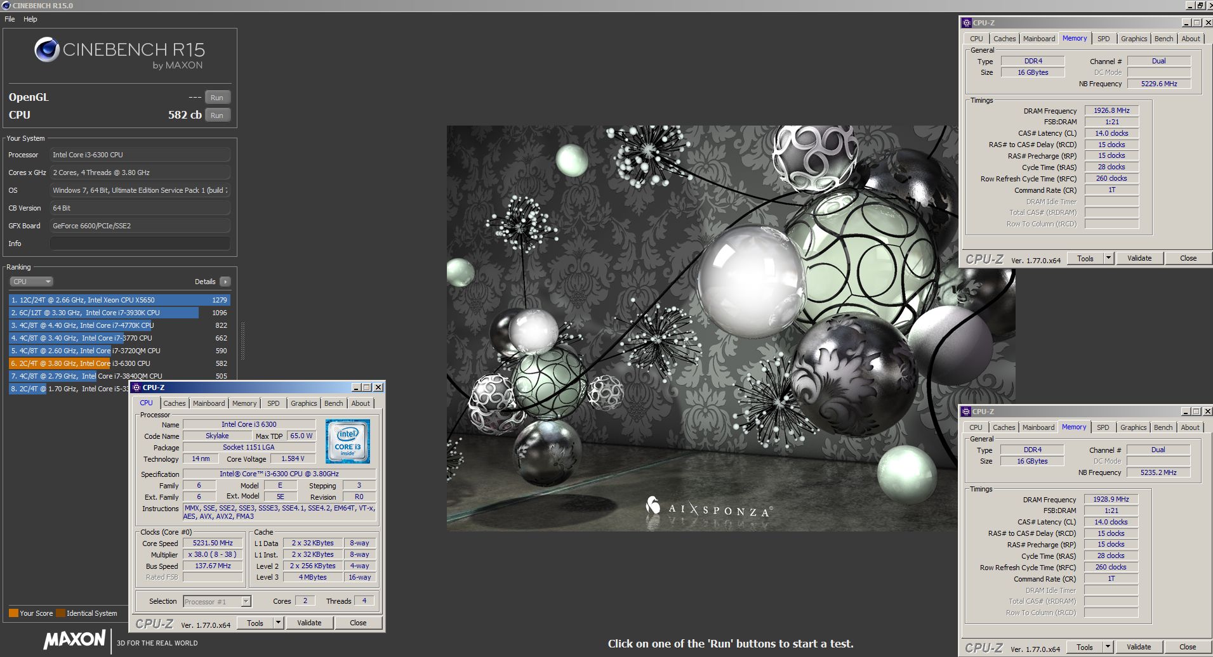Click Close in front CPU-Z window
This screenshot has width=1213, height=657.
358,623
